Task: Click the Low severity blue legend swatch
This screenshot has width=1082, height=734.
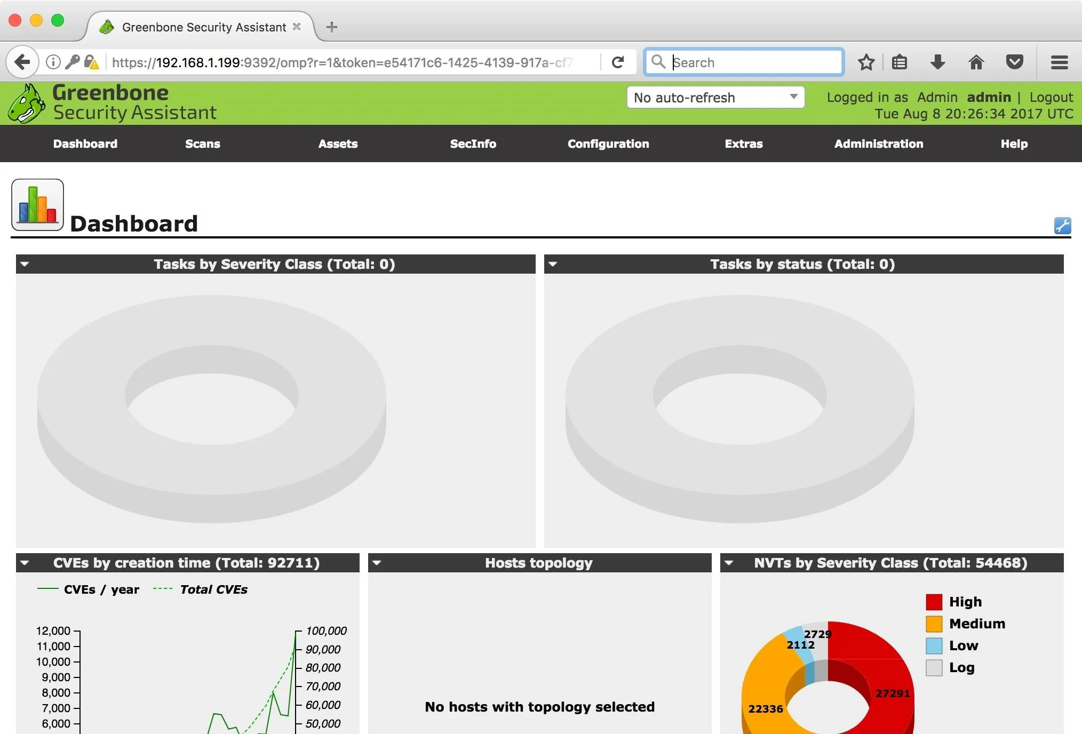Action: pos(934,646)
